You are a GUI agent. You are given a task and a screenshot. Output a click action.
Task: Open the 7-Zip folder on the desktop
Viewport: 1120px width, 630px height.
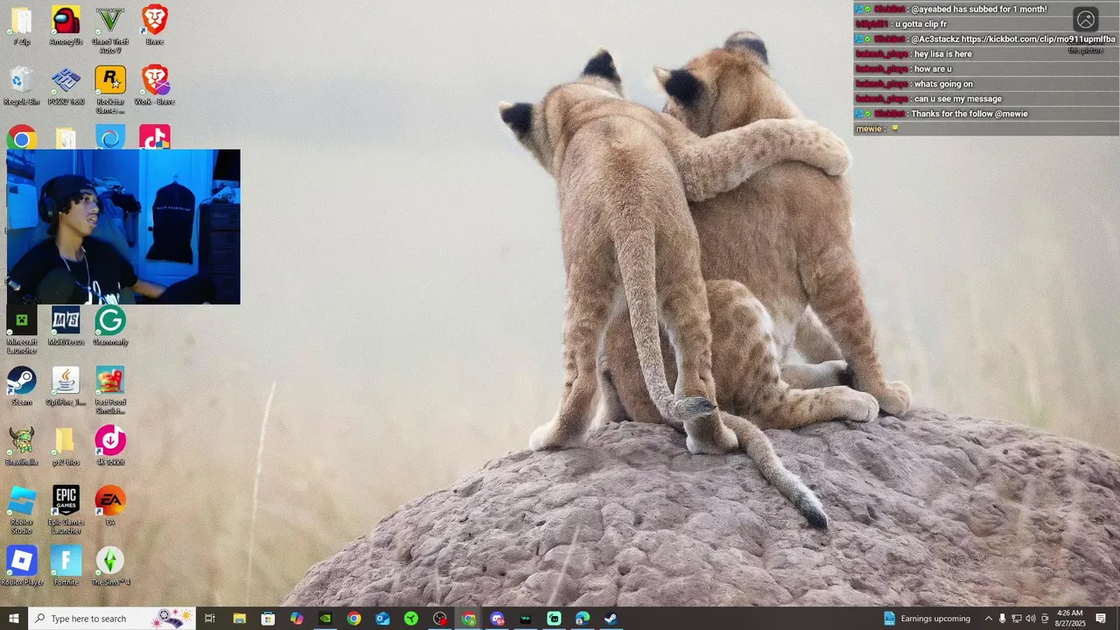(x=21, y=26)
